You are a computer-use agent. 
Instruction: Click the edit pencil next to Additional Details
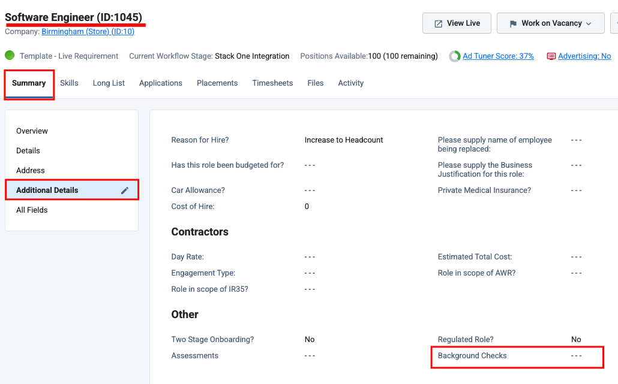[125, 189]
